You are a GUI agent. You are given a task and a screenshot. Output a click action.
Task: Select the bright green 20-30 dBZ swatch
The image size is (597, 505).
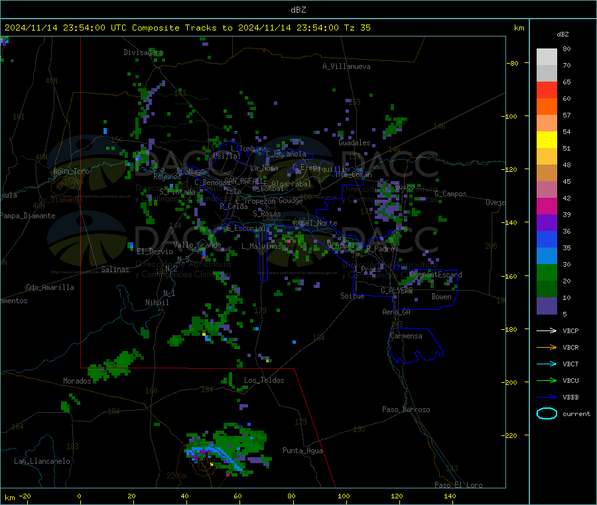(547, 272)
